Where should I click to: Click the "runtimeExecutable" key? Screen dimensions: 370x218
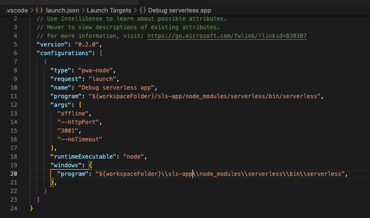pos(83,157)
